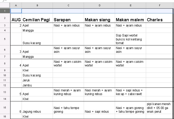
Task: Click 'Nasi merah + ayam kuning rebus' in Sarapan column
Action: click(68, 92)
